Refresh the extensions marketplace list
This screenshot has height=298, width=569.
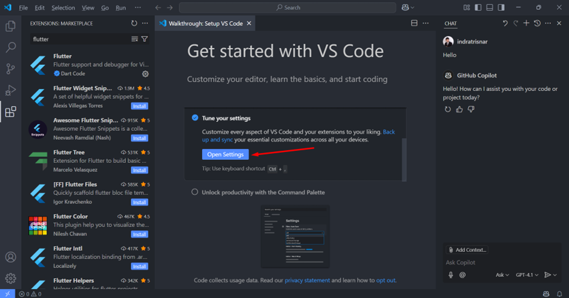(x=134, y=23)
